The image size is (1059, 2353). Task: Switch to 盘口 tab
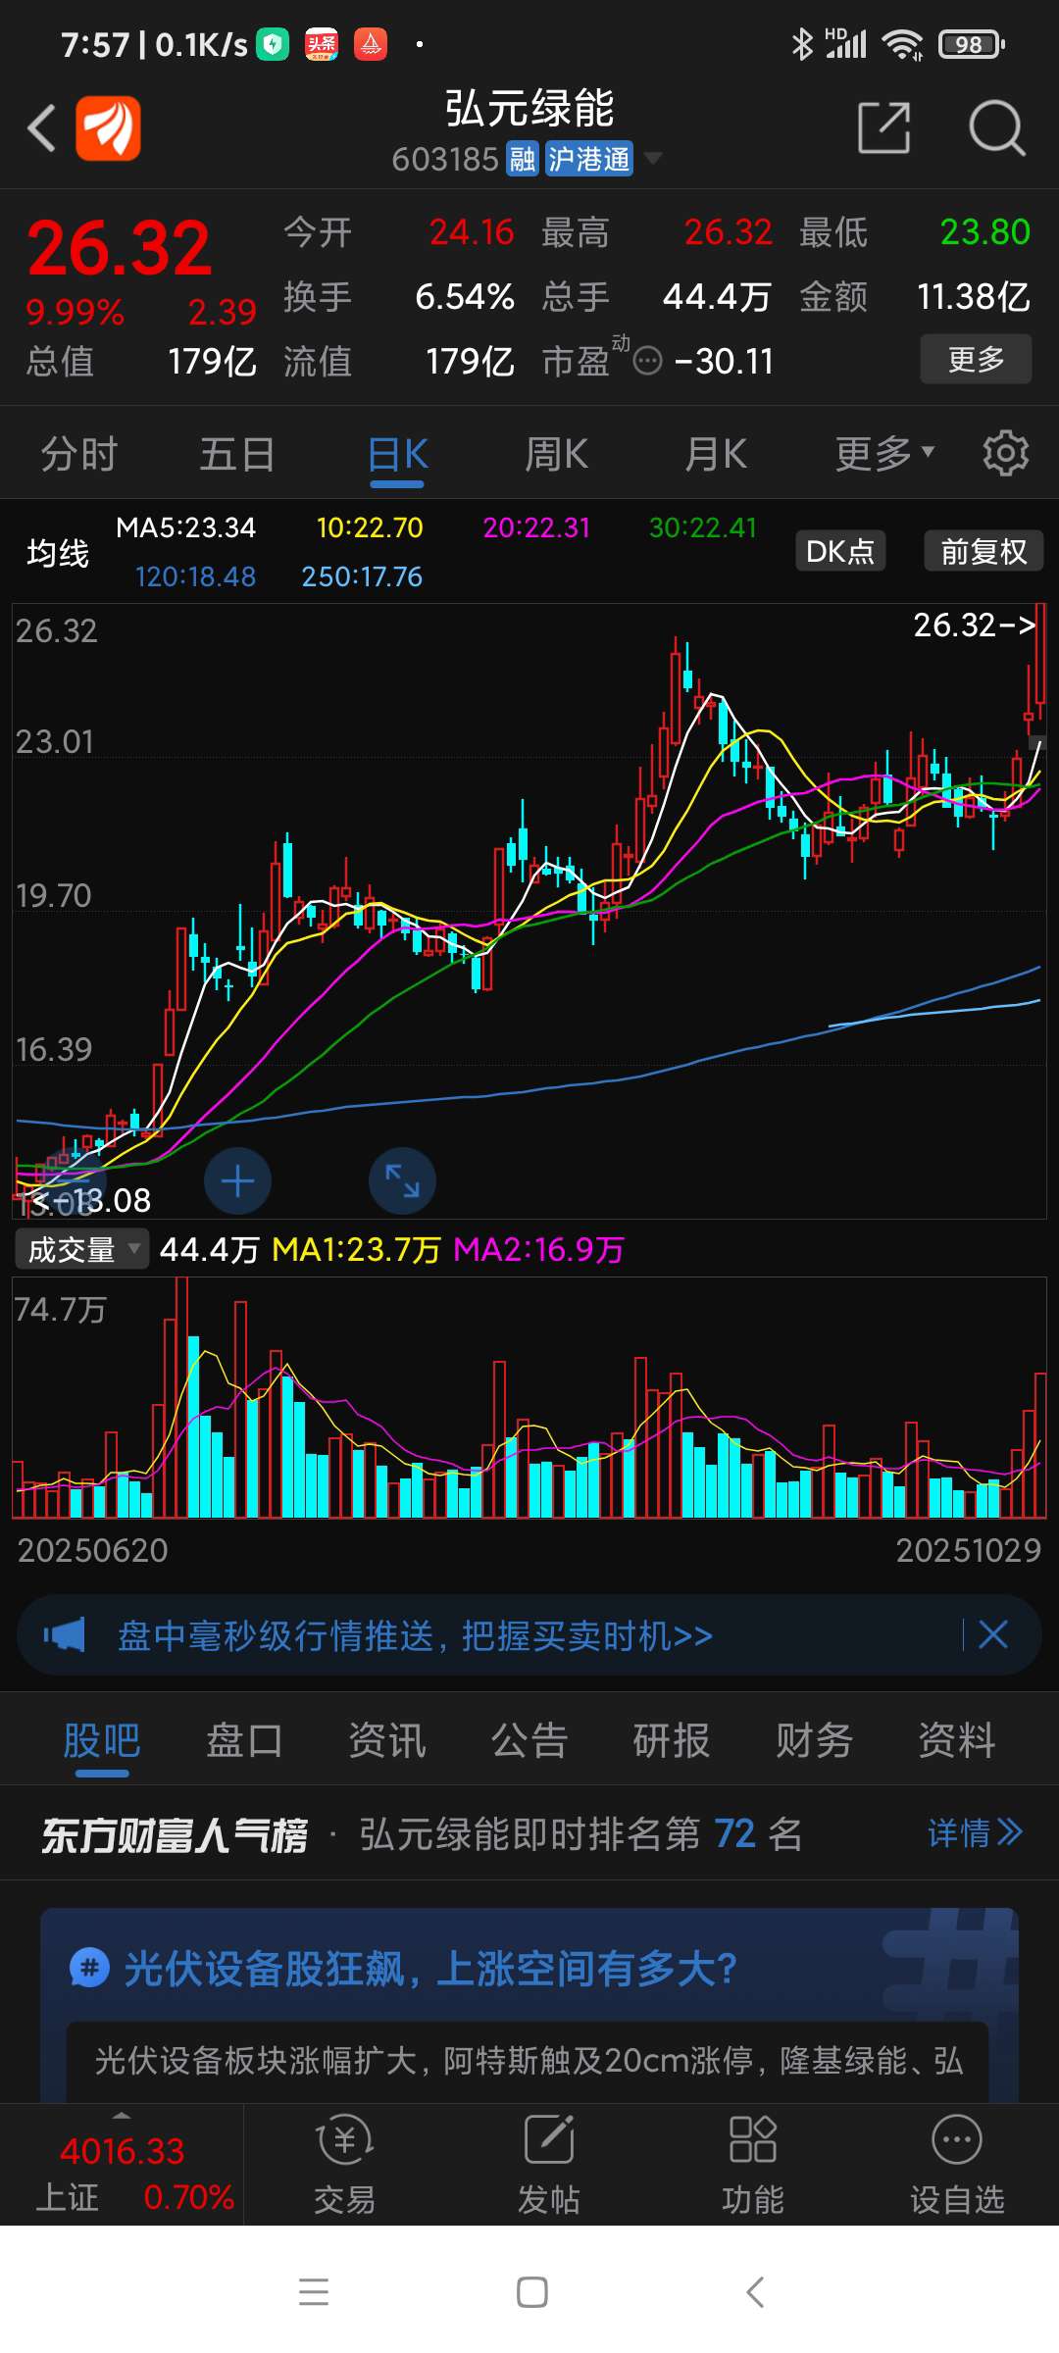coord(244,1741)
